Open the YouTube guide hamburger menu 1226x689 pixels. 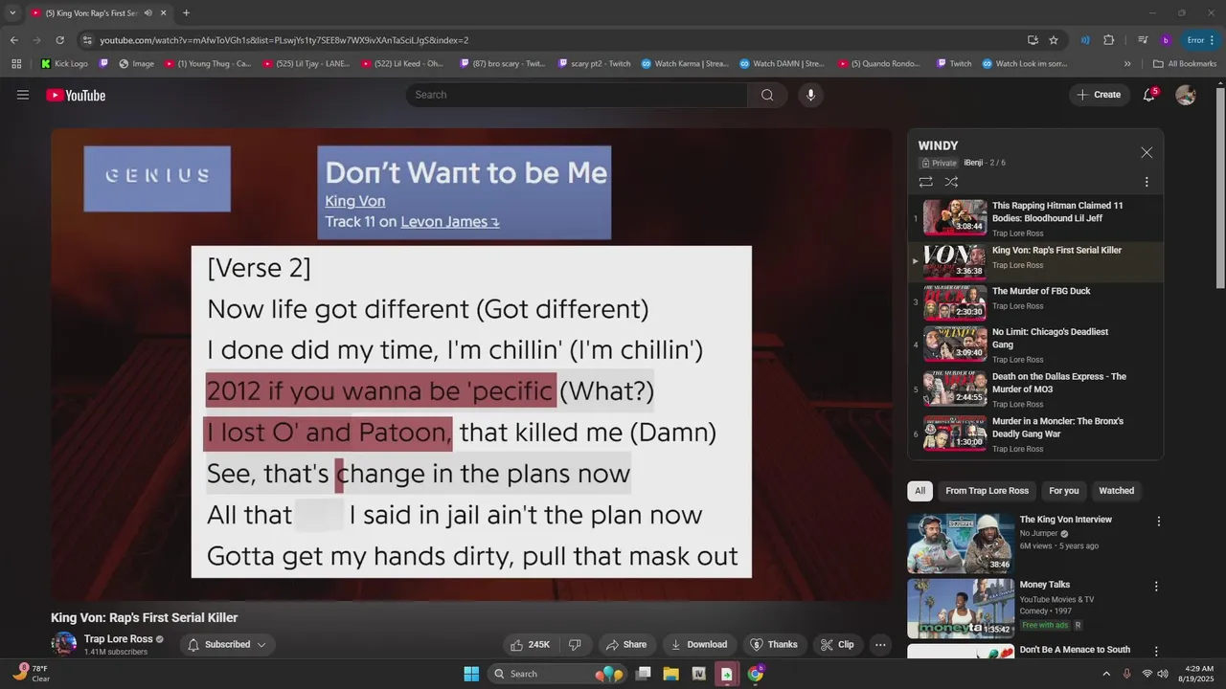(x=23, y=95)
